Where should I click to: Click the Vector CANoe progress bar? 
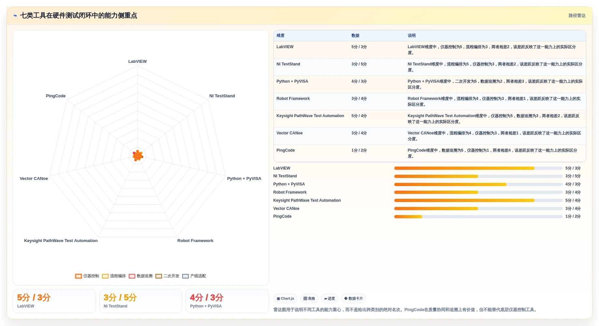(x=478, y=209)
